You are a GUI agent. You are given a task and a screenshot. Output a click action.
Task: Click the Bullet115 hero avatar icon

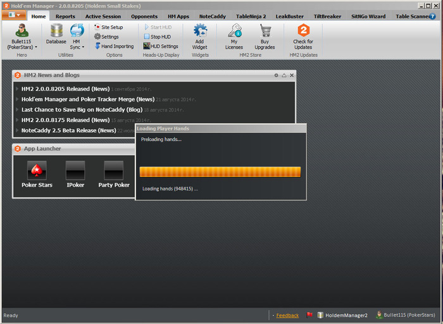22,30
